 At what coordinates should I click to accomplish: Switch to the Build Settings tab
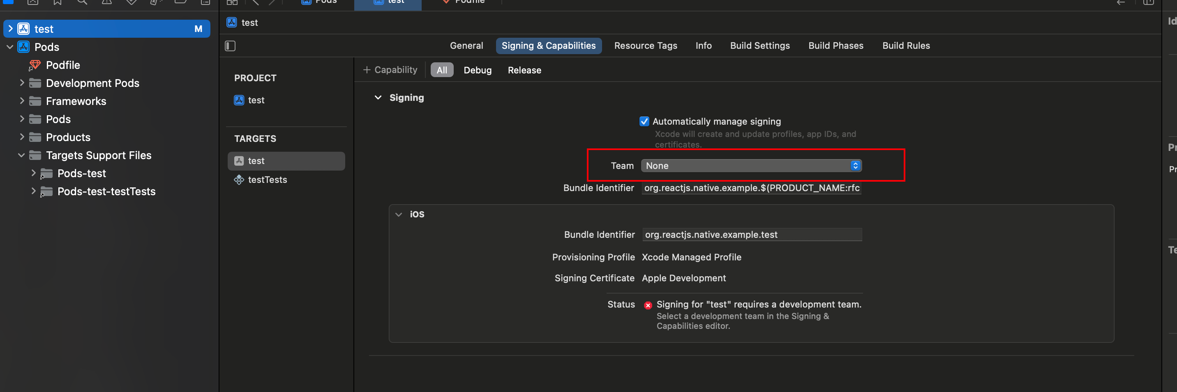(x=759, y=46)
